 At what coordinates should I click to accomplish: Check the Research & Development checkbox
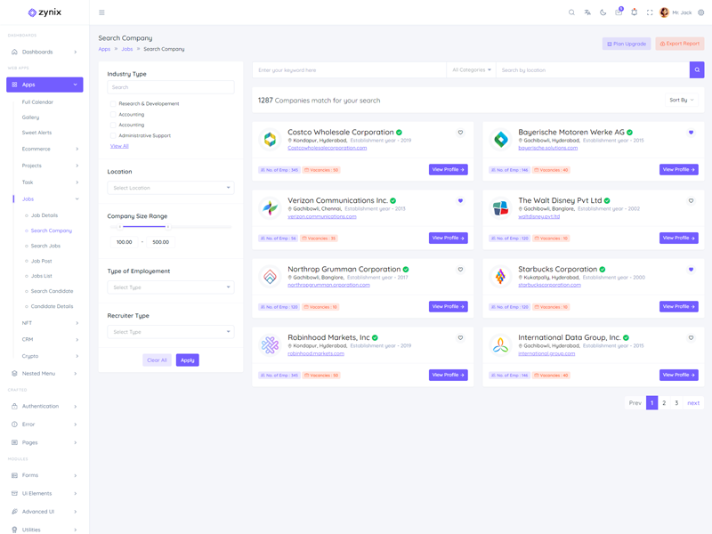[113, 104]
